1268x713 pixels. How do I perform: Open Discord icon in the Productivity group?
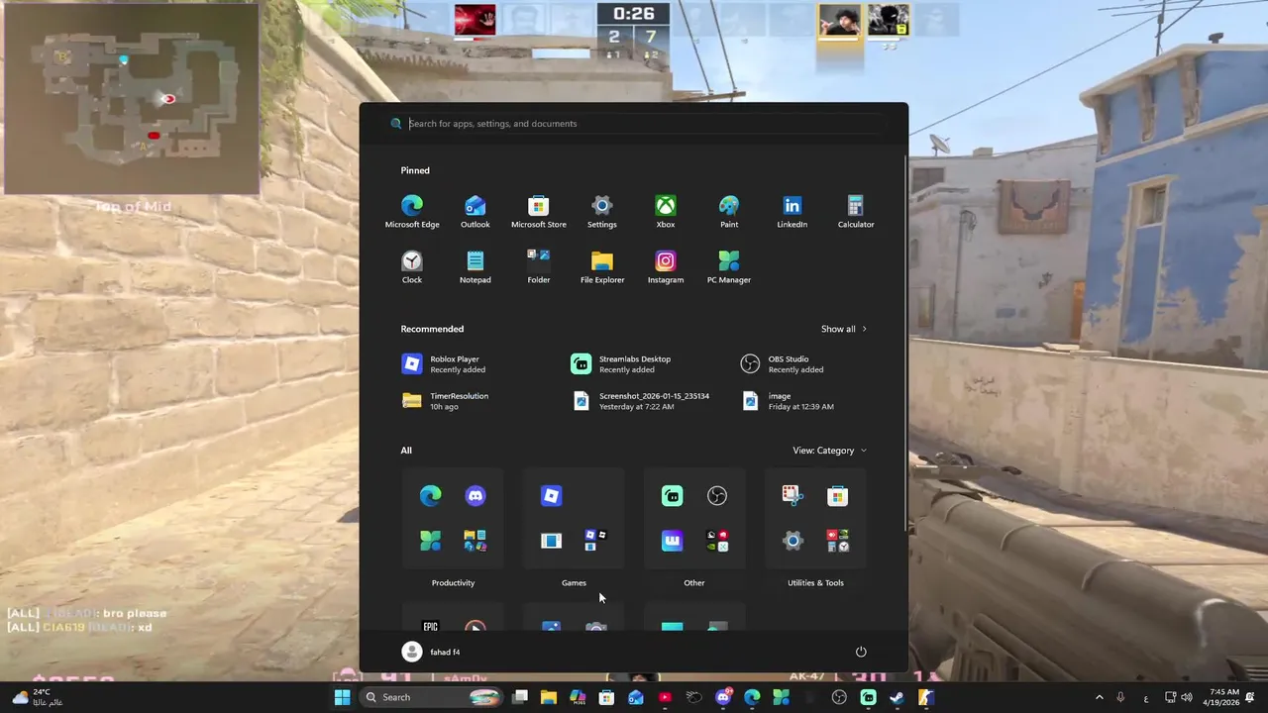coord(475,496)
